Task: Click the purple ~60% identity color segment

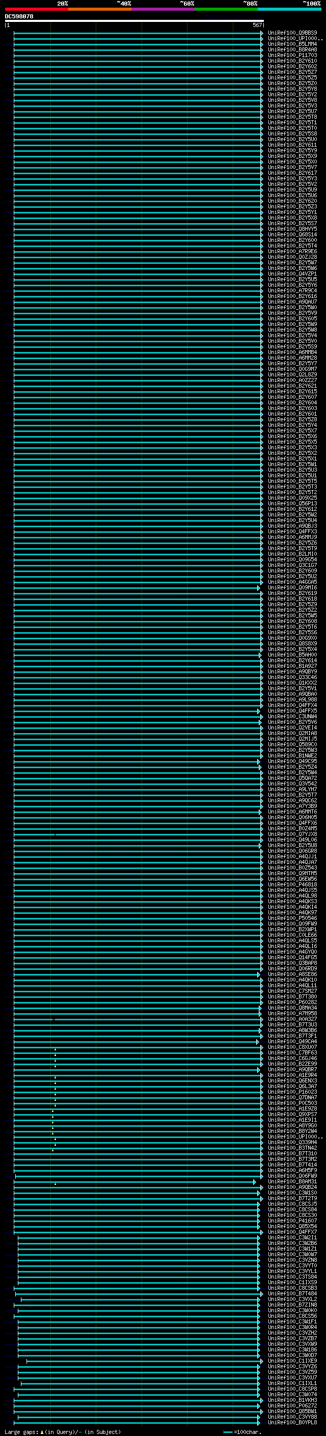Action: (164, 10)
